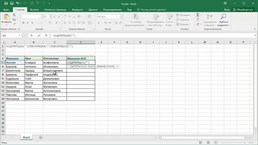Click the Increase font size icon
This screenshot has height=145, width=258.
55,17
